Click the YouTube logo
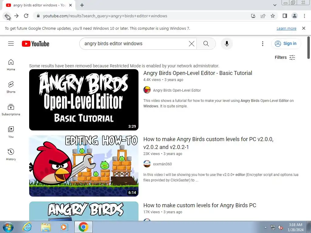This screenshot has width=311, height=233. coord(36,44)
